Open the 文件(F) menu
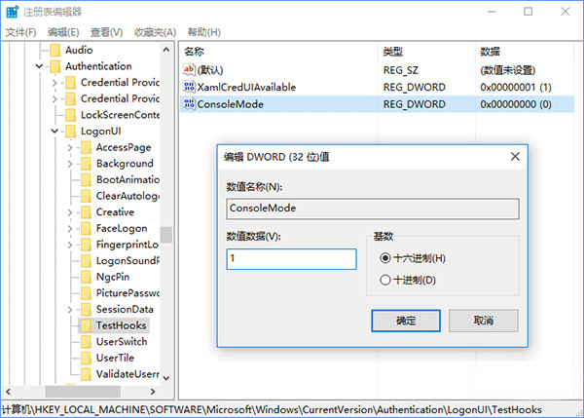This screenshot has height=418, width=584. click(20, 32)
